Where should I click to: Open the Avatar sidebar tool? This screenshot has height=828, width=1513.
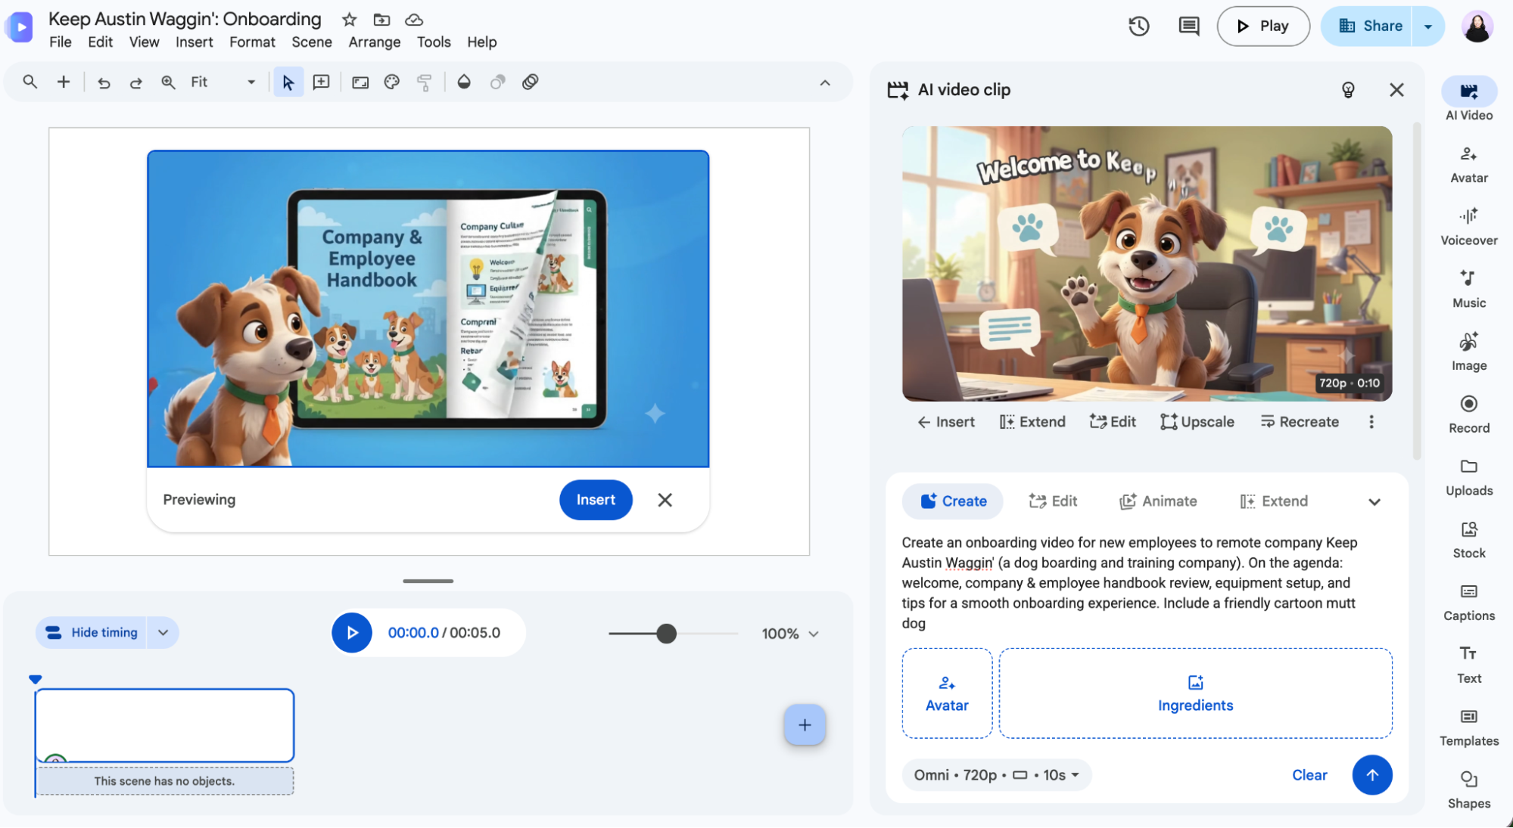pos(1468,165)
